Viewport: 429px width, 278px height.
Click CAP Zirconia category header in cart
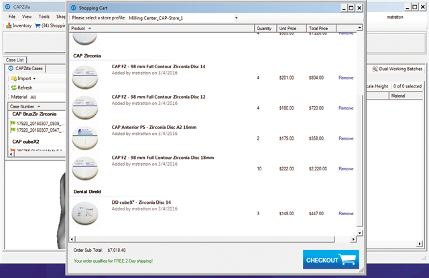[87, 55]
